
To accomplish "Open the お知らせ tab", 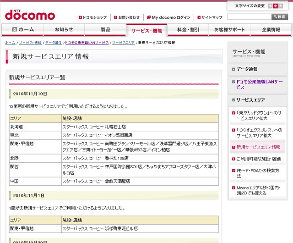I will click(x=64, y=30).
